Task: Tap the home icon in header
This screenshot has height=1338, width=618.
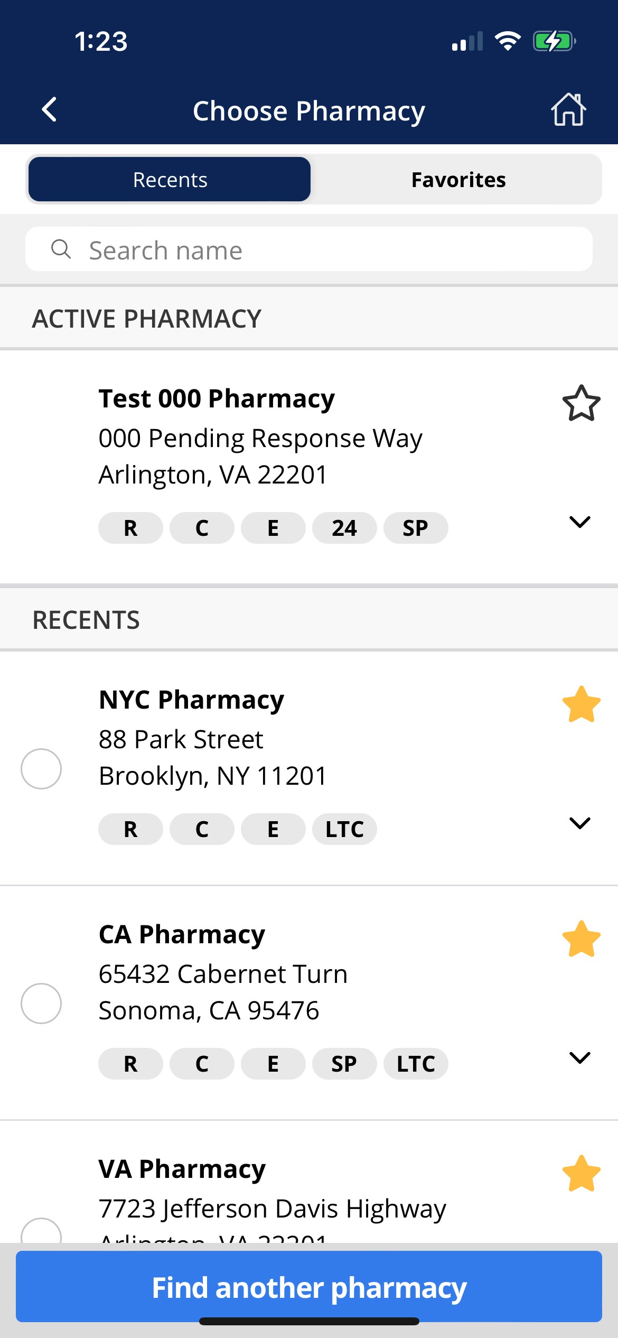Action: pos(568,110)
